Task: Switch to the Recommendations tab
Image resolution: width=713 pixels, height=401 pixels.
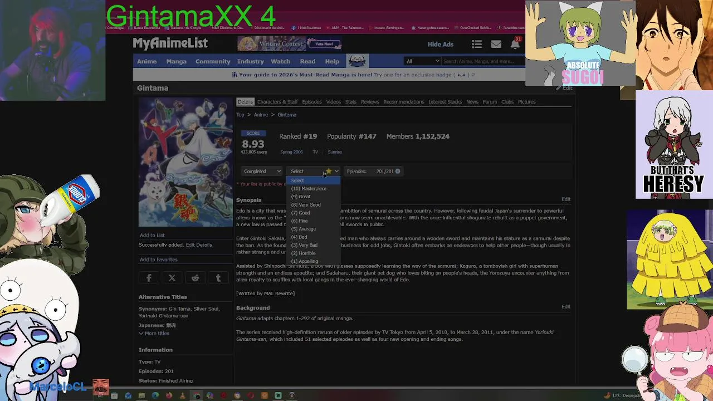Action: point(404,102)
